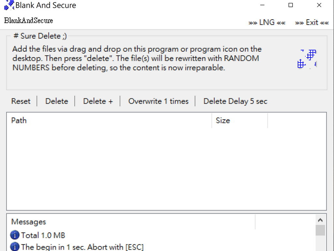Screen dimensions: 334x251
Task: Click inside the empty file list area
Action: (166, 169)
